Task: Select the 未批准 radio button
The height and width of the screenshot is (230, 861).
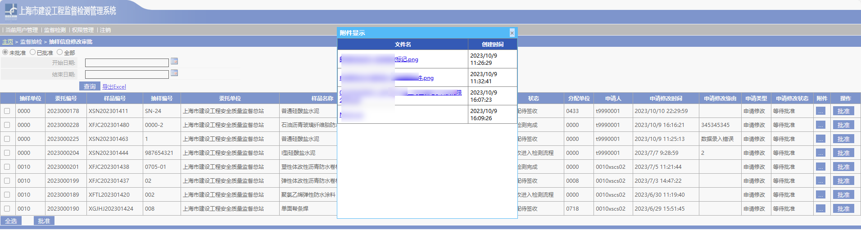Action: point(5,52)
